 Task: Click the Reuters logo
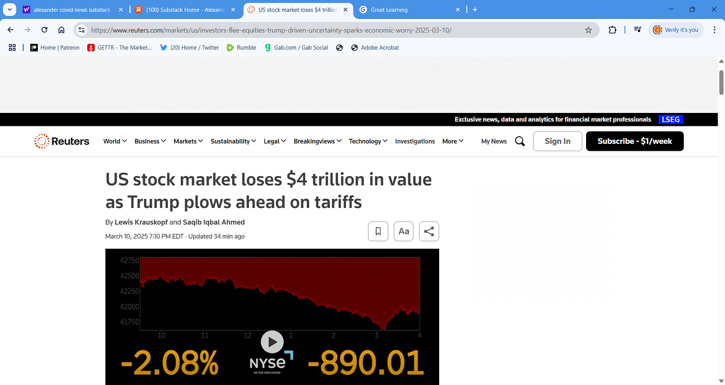[62, 141]
